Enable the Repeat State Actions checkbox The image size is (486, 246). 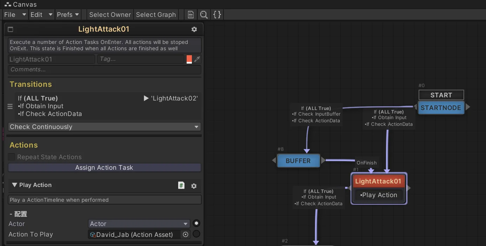pos(12,157)
